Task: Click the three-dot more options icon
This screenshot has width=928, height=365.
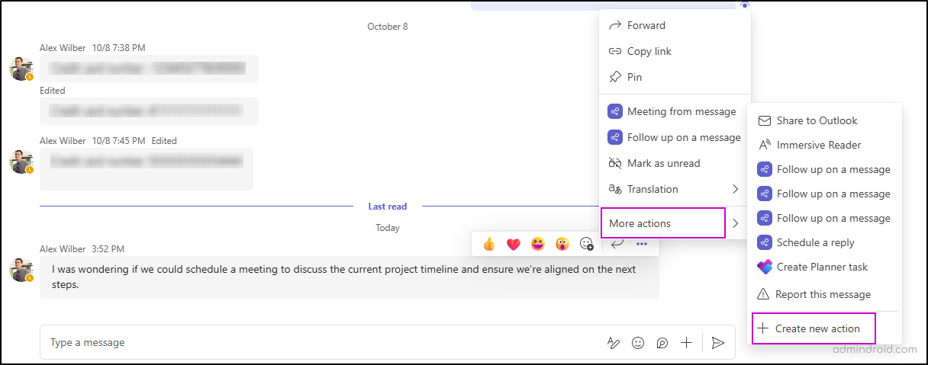Action: [642, 244]
